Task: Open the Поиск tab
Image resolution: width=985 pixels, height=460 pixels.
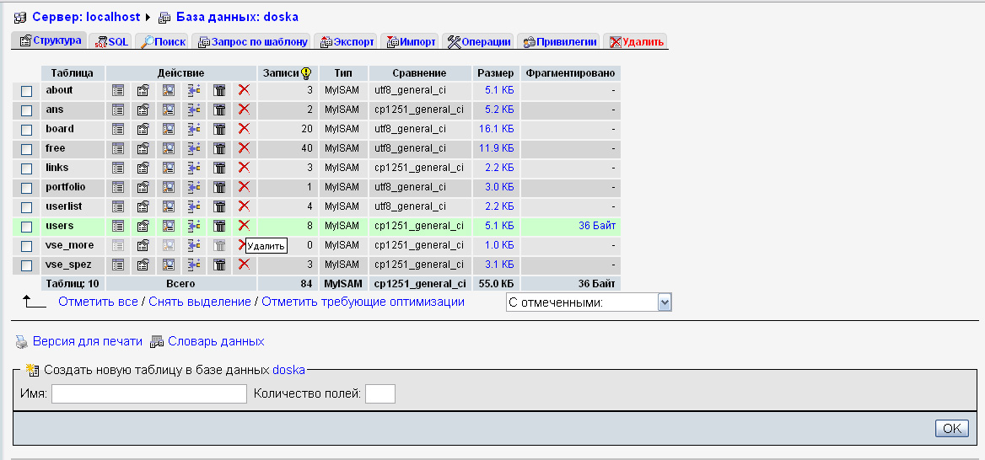Action: click(x=162, y=42)
